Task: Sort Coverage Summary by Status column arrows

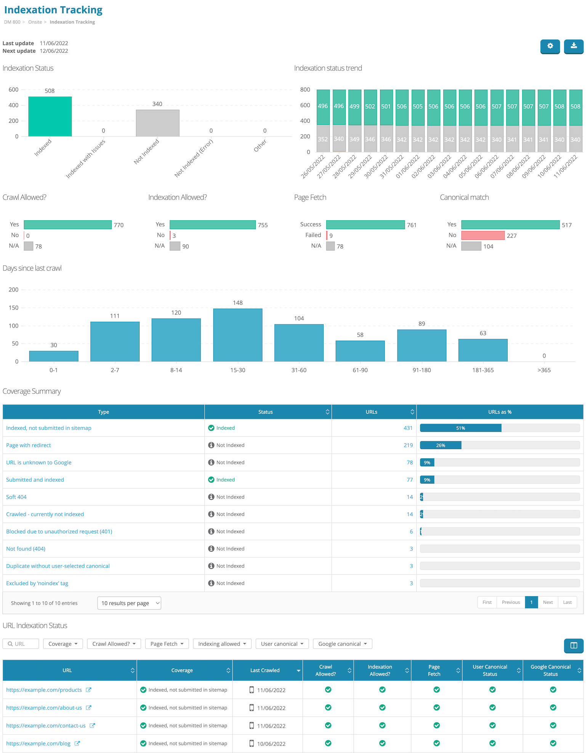Action: 327,412
